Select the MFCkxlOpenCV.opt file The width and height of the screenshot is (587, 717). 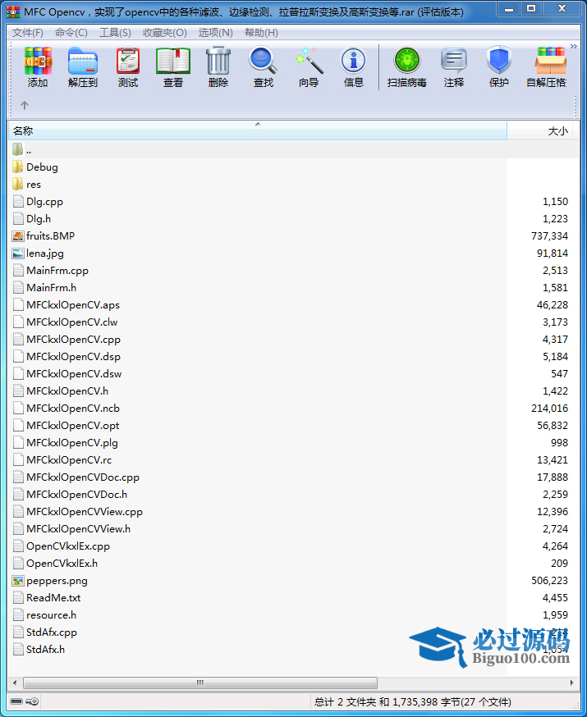coord(73,425)
